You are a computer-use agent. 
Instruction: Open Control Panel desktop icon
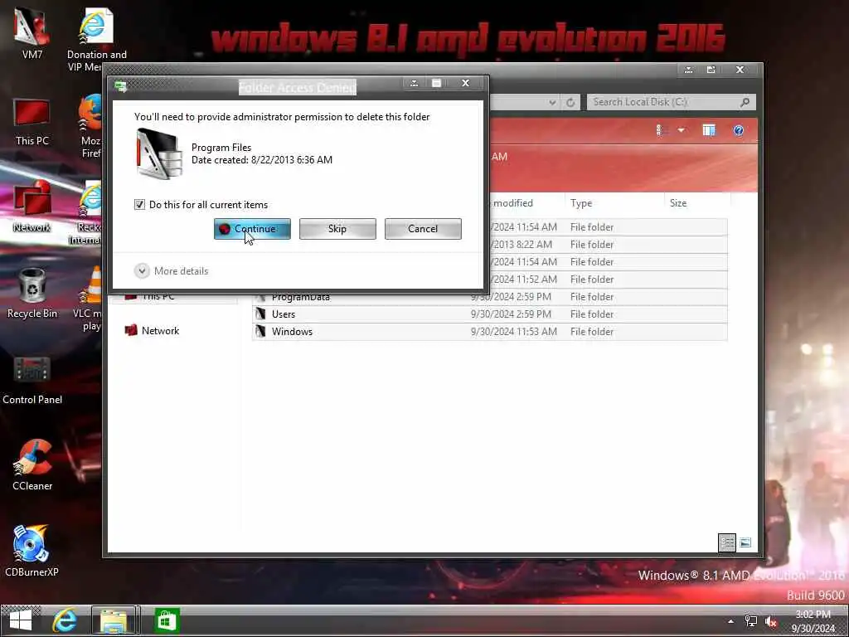click(x=32, y=380)
